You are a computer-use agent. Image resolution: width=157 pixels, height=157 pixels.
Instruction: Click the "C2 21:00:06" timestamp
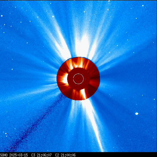click(x=65, y=155)
